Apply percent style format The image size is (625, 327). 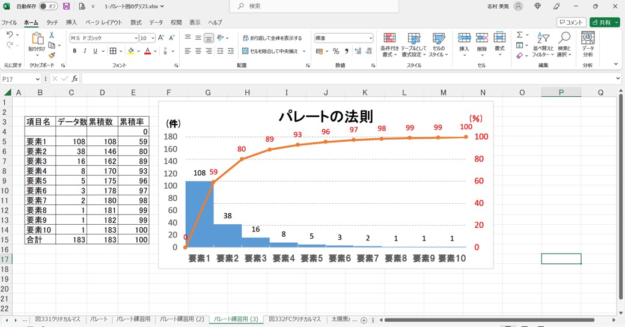(336, 51)
